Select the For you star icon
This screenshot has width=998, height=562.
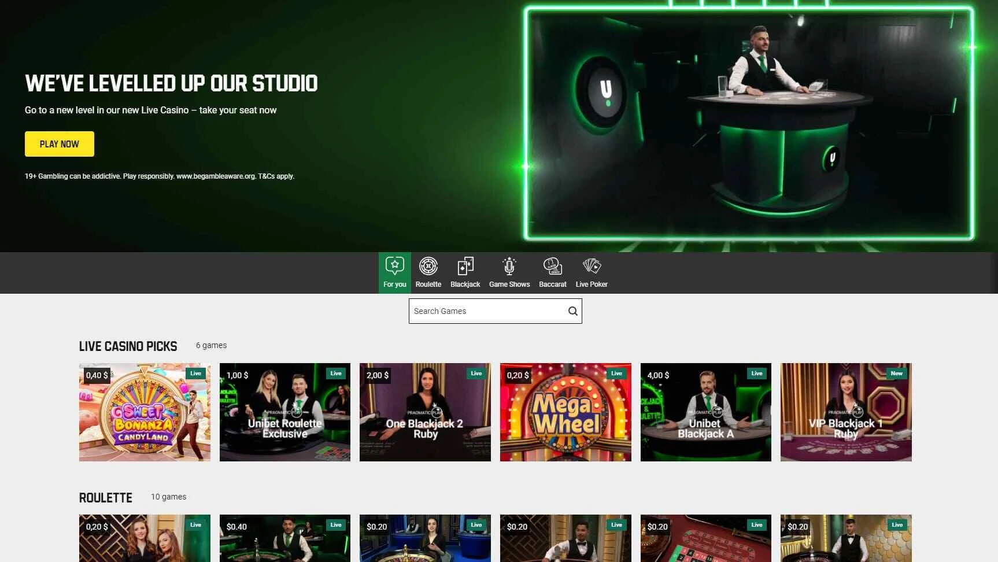pyautogui.click(x=394, y=266)
